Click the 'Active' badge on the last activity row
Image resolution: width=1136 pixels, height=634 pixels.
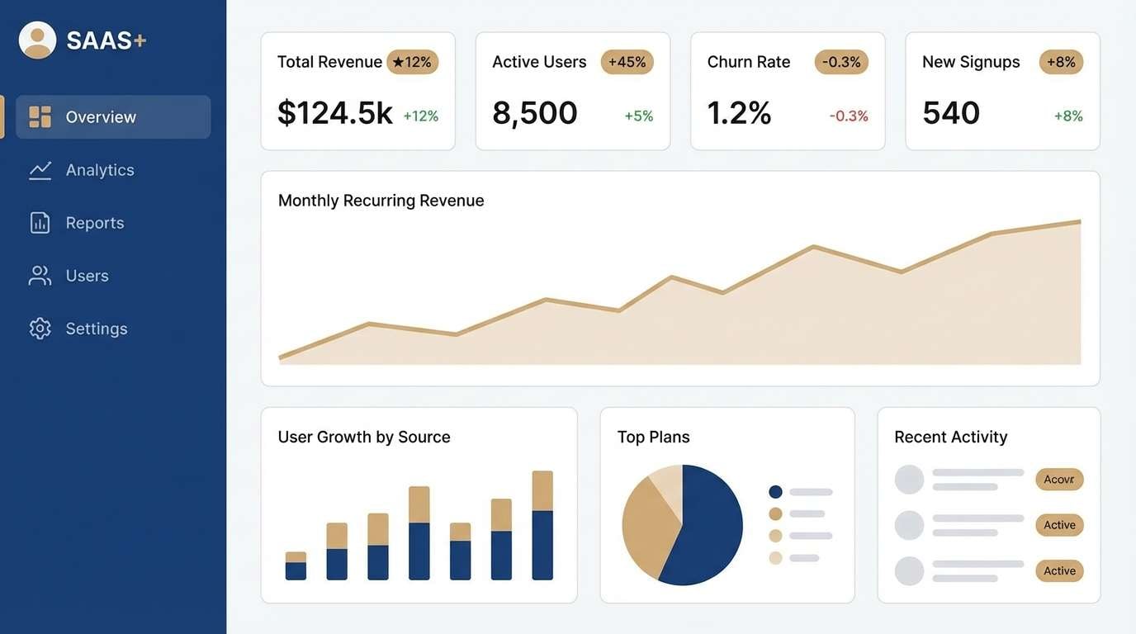pos(1059,570)
